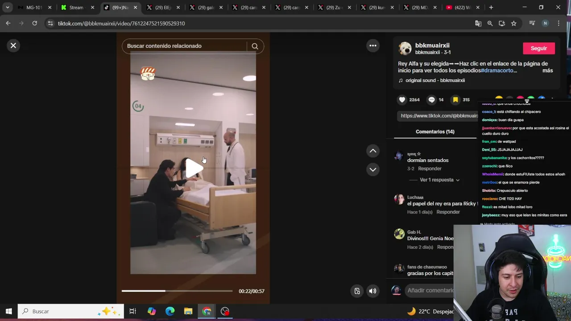
Task: Click 'Buscar contenido relacionado' search field
Action: pyautogui.click(x=185, y=46)
